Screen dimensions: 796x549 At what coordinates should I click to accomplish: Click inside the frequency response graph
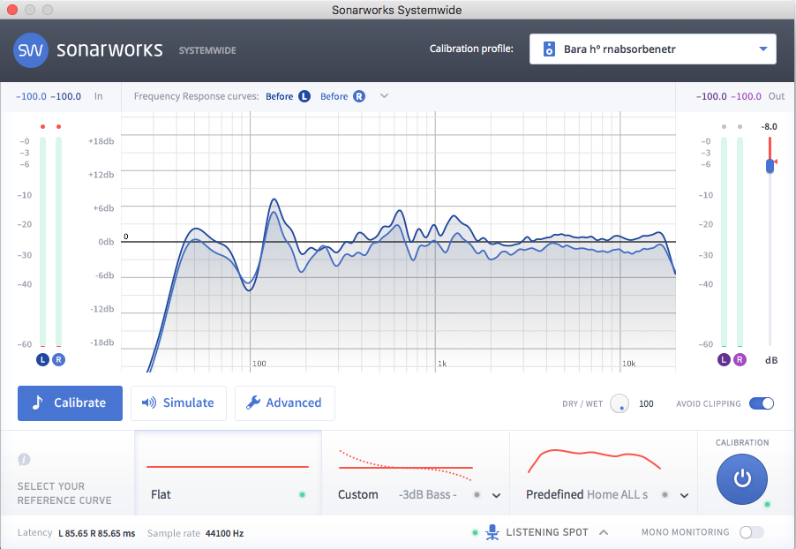point(399,242)
